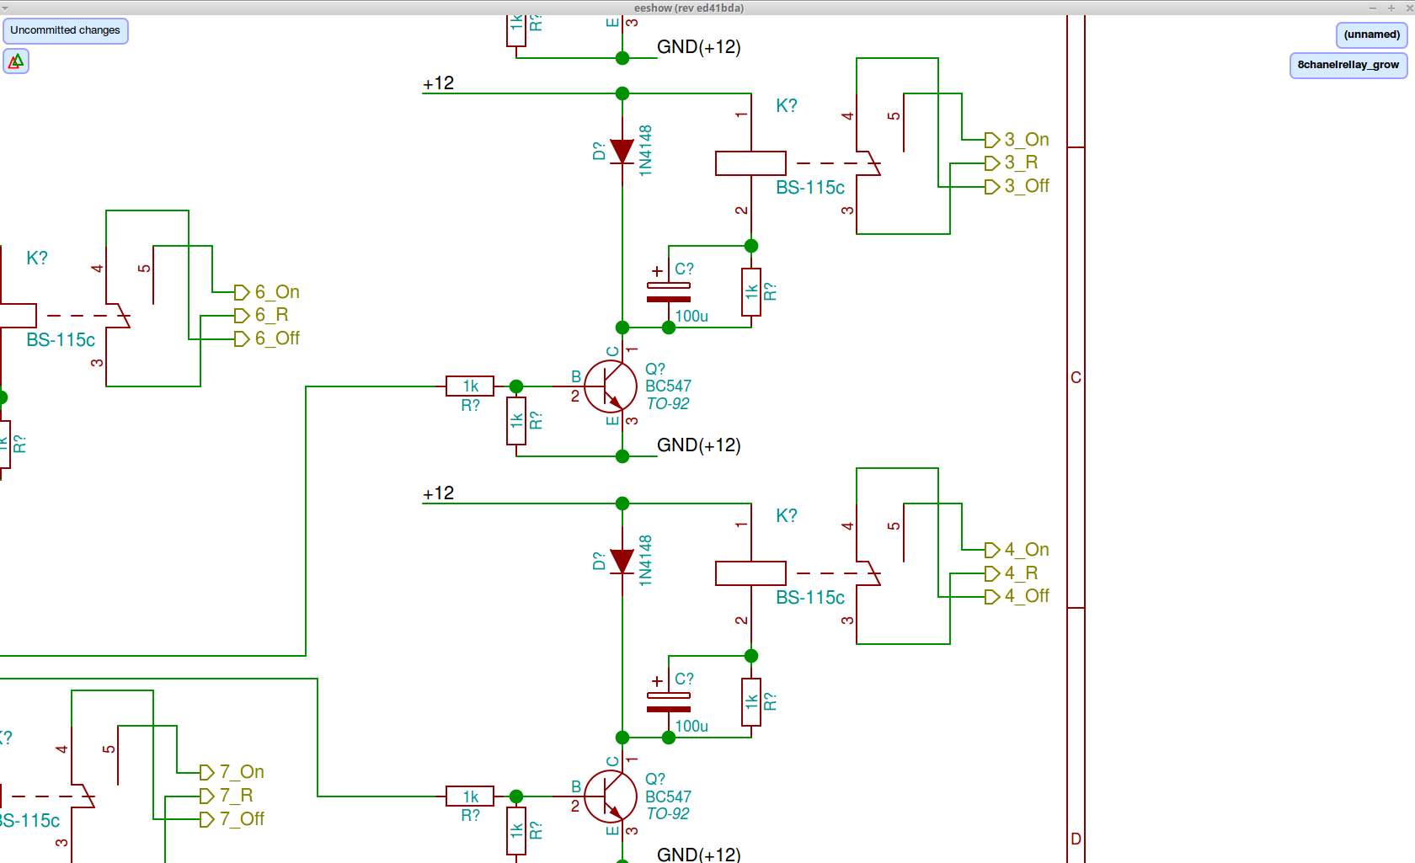The height and width of the screenshot is (863, 1415).
Task: Select the (unnamed) sheet button
Action: (x=1371, y=35)
